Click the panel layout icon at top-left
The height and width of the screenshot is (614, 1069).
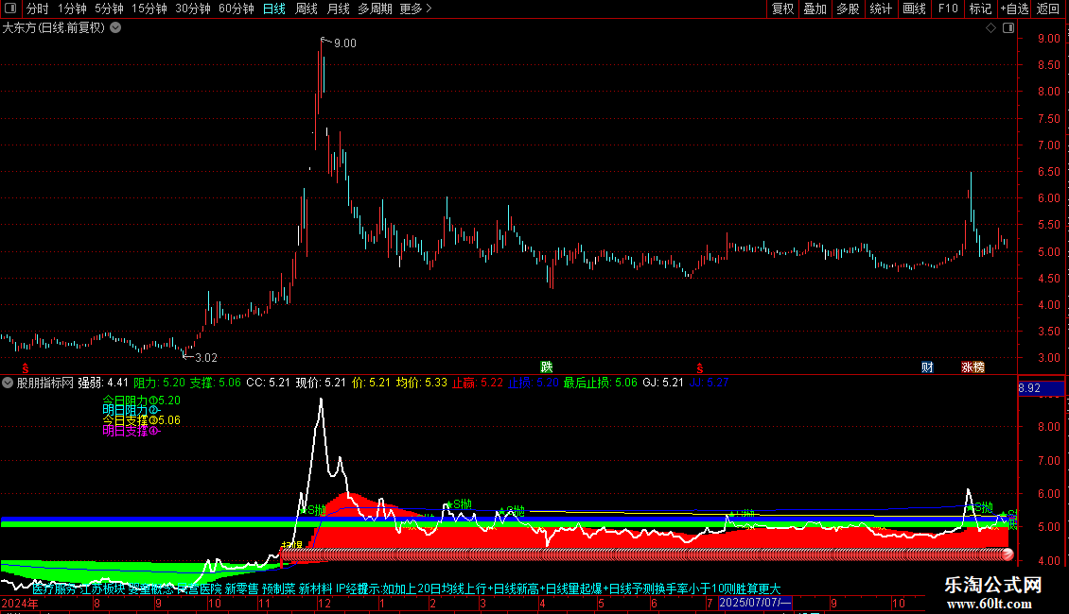(10, 9)
